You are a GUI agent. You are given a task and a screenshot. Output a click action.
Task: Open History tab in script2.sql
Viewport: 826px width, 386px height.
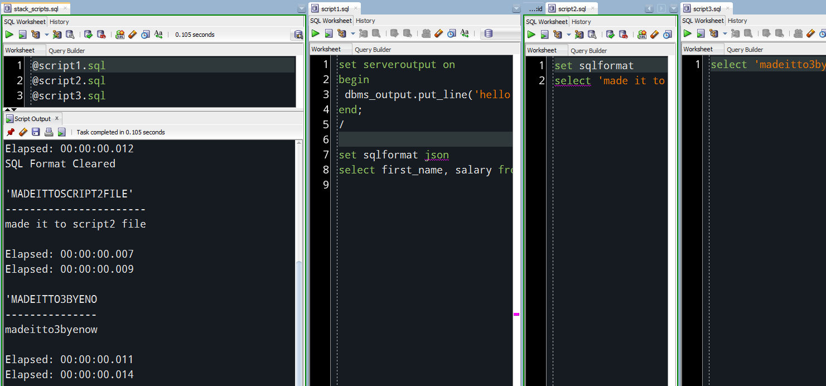(581, 22)
